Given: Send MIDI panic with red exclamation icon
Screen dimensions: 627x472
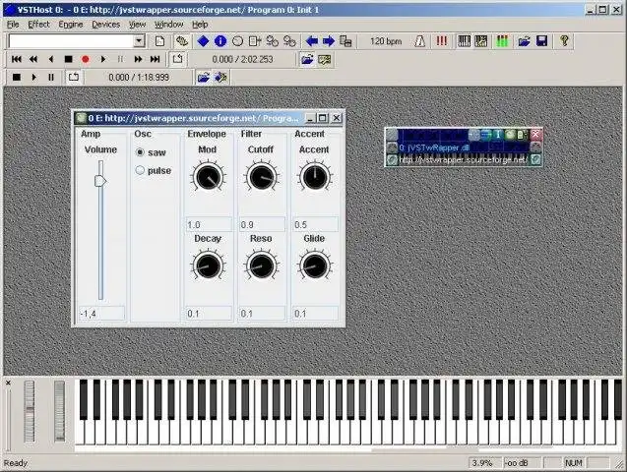Looking at the screenshot, I should (x=441, y=41).
